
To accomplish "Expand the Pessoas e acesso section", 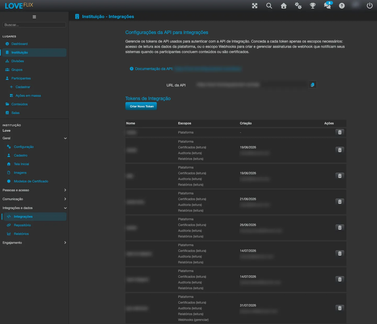I will [34, 190].
